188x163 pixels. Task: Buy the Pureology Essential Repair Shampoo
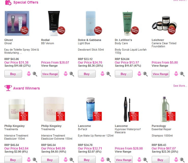[x=161, y=159]
